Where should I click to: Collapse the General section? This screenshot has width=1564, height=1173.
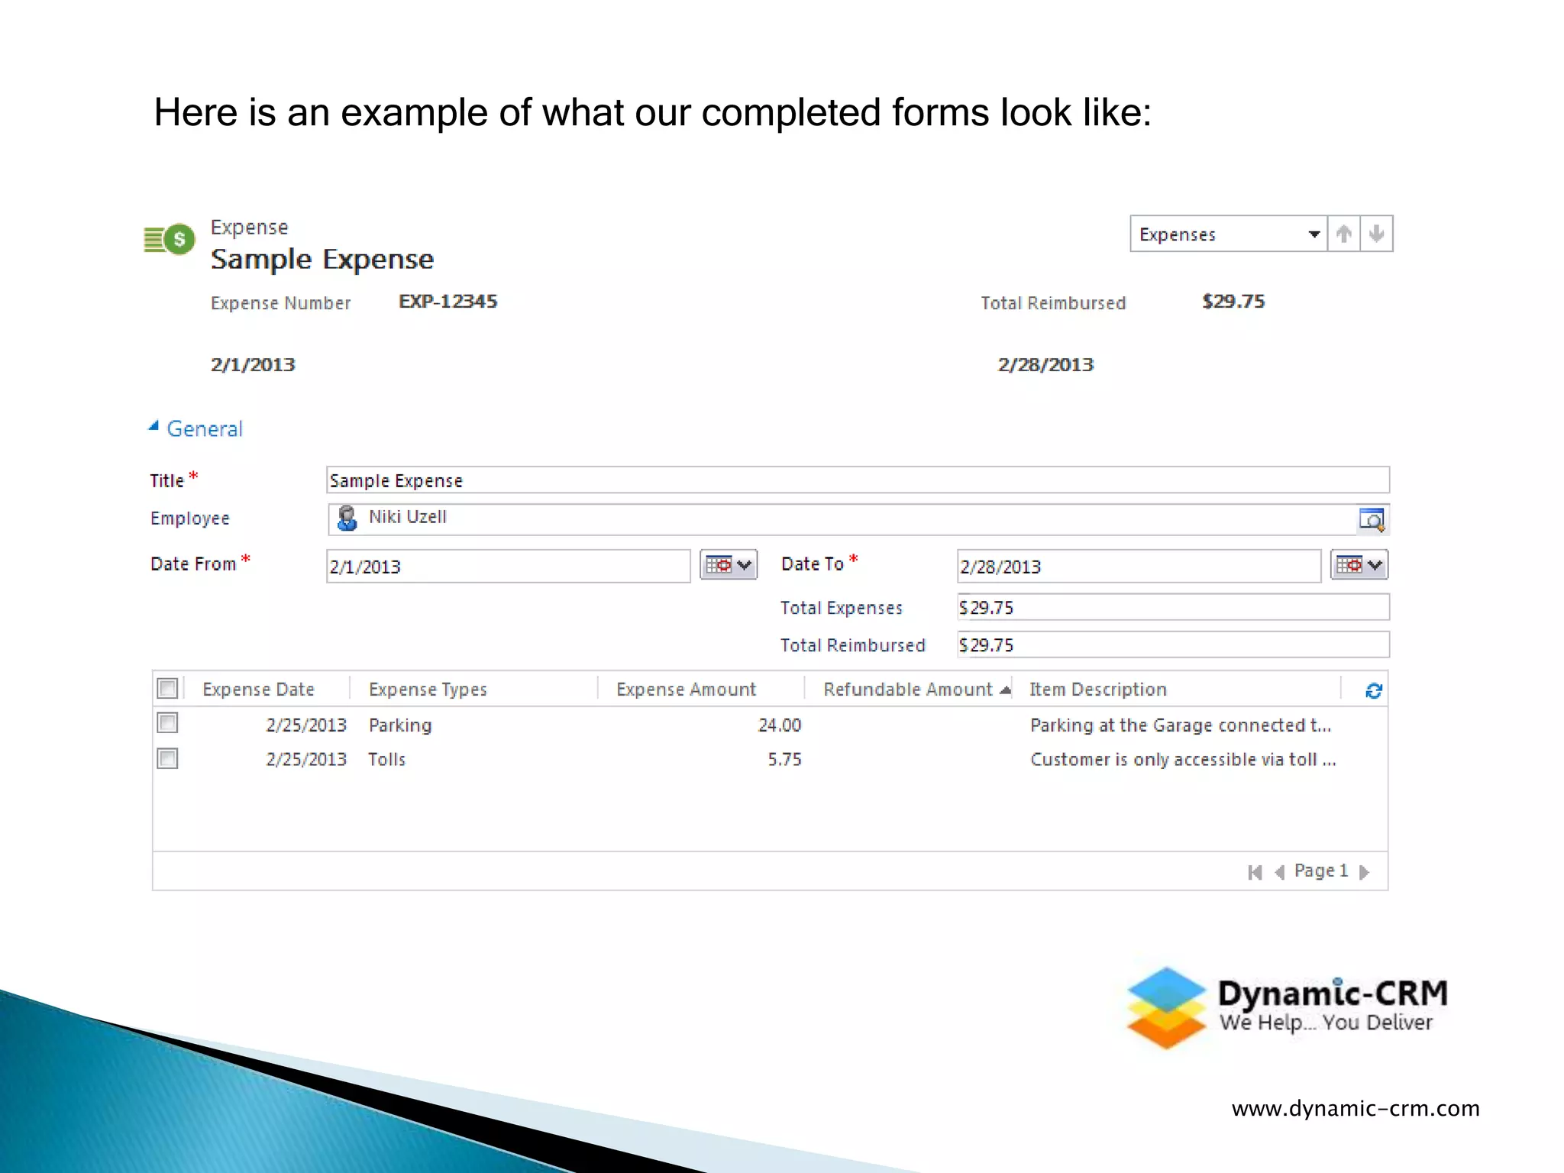click(153, 427)
